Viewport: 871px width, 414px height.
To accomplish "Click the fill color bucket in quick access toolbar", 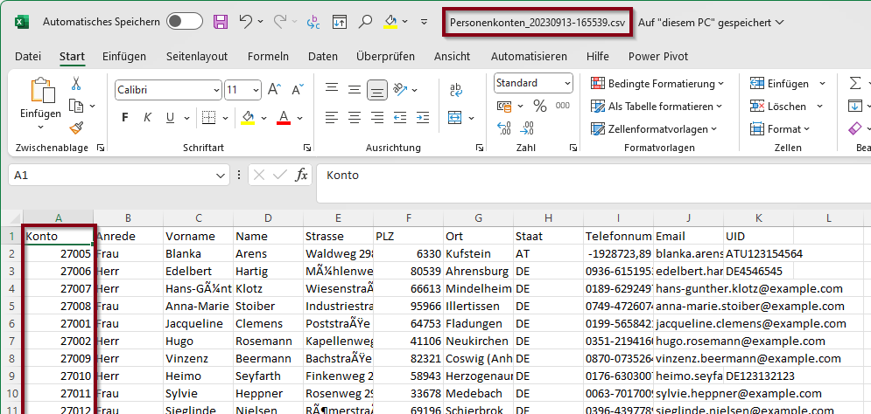I will coord(391,22).
